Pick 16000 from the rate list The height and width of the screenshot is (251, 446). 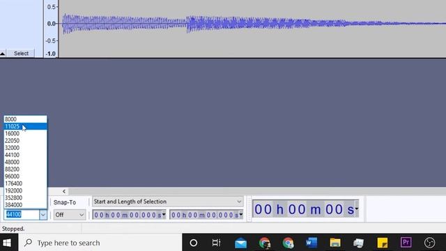coord(25,133)
